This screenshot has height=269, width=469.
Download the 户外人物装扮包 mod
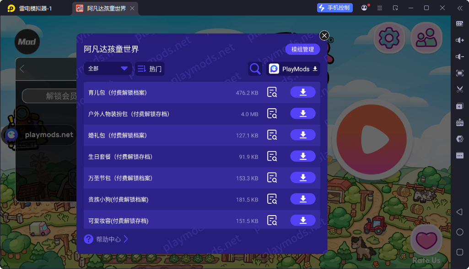coord(303,113)
